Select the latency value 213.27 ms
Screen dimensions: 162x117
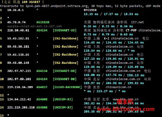click(105, 91)
